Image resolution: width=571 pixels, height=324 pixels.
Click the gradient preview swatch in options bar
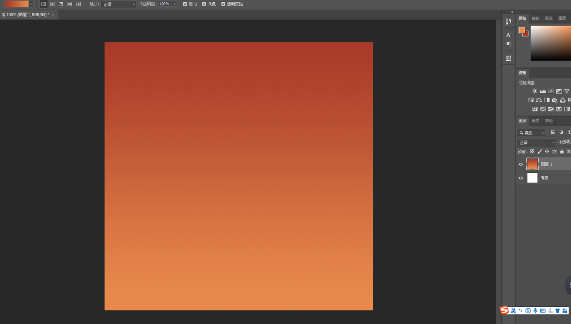(17, 4)
